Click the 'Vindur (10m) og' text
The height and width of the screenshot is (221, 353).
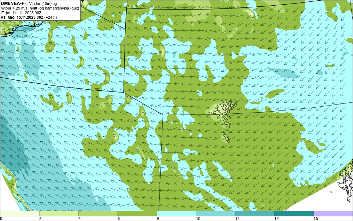[x=43, y=4]
